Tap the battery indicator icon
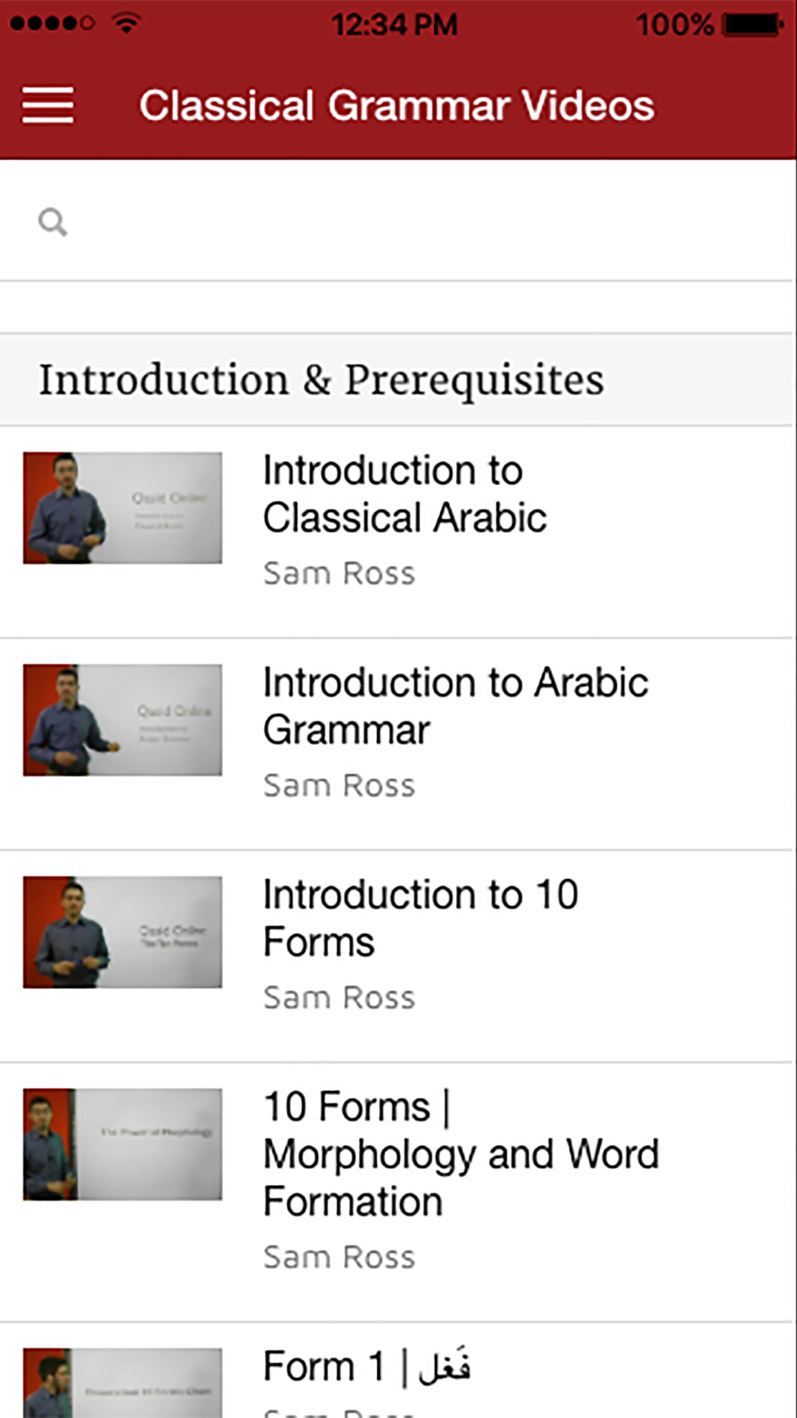797x1418 pixels. tap(752, 24)
